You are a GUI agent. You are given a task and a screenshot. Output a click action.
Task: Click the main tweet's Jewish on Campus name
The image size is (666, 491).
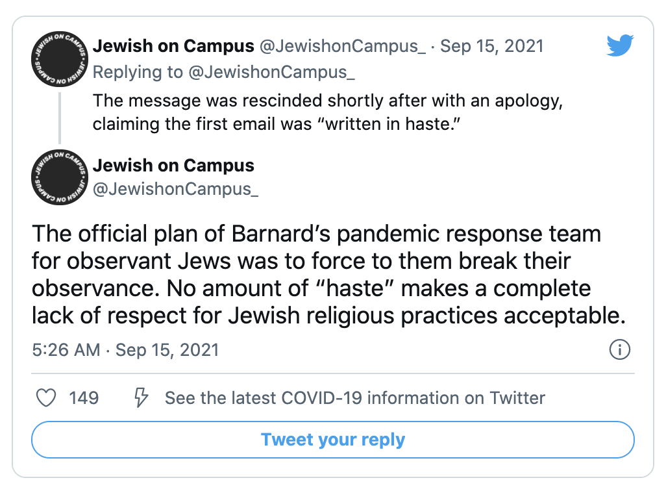(173, 166)
